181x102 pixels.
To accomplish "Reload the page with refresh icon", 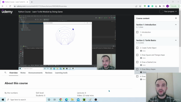I will pos(10,6).
